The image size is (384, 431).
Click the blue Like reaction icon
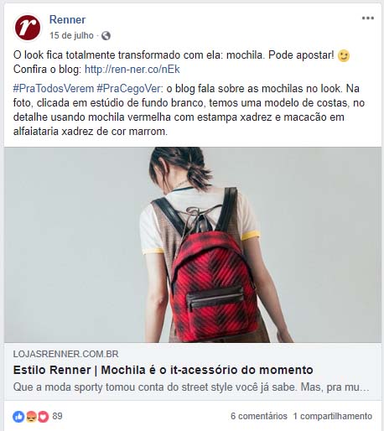click(18, 417)
